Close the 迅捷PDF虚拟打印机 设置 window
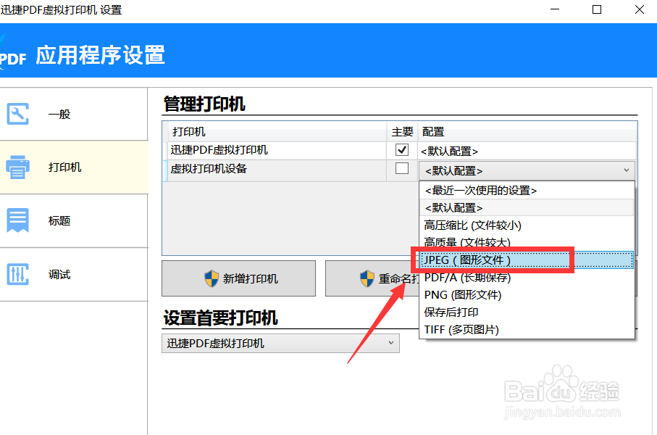Image resolution: width=657 pixels, height=435 pixels. pos(640,9)
